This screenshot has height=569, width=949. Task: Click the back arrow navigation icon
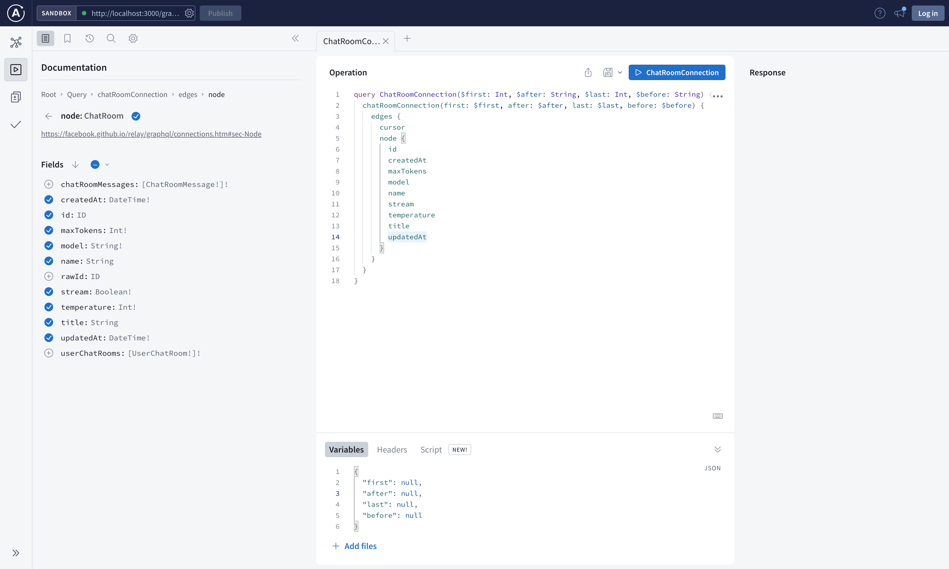[48, 116]
